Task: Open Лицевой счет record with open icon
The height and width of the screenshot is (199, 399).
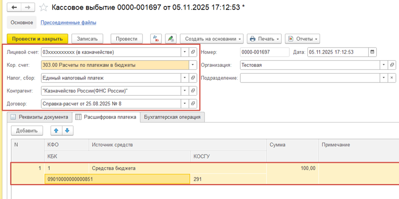Action: [193, 52]
